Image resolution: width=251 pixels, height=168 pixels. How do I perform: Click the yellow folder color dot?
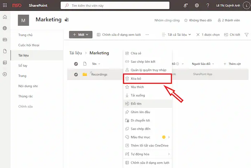click(x=164, y=137)
